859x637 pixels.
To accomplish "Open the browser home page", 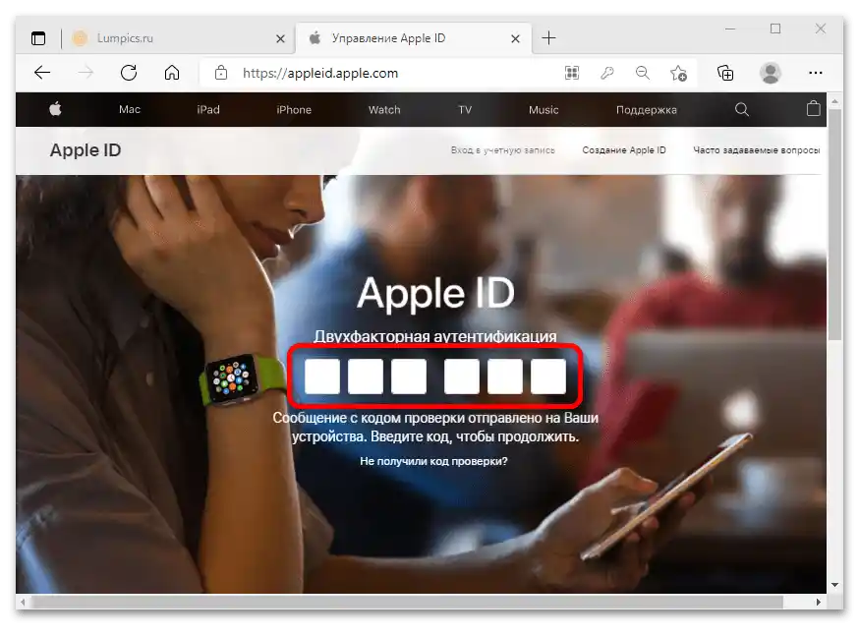I will coord(172,73).
